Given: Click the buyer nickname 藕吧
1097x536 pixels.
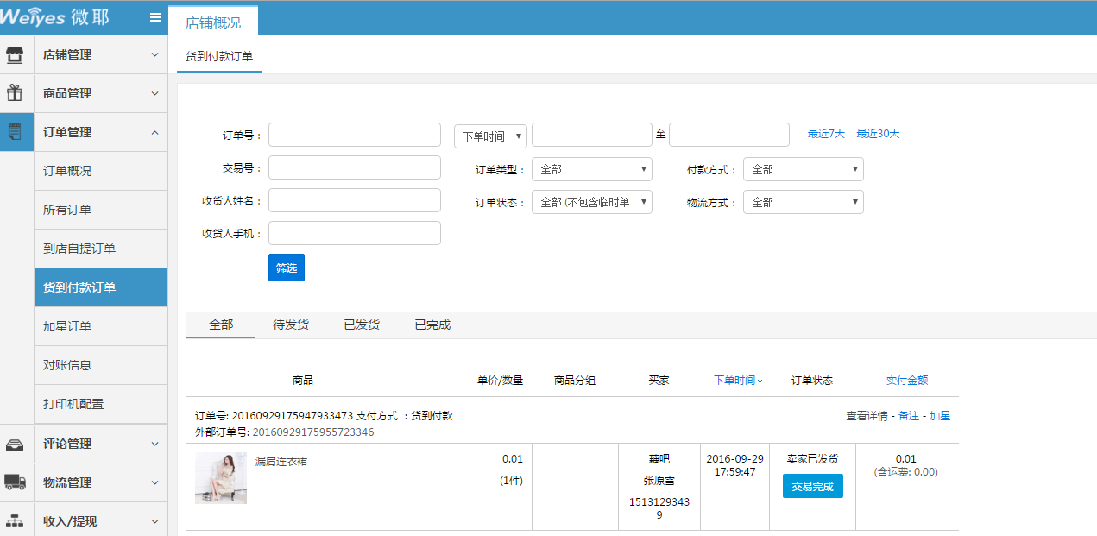Looking at the screenshot, I should pos(659,459).
